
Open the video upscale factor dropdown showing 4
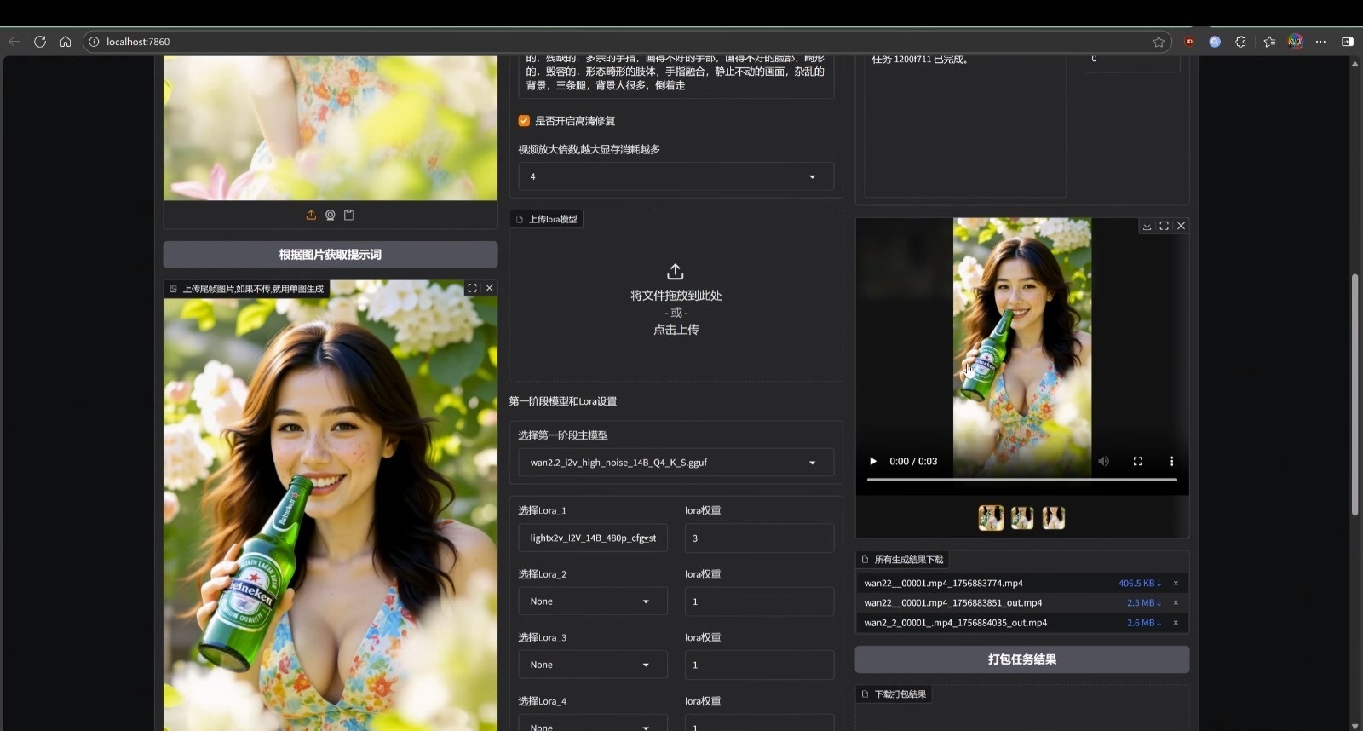[676, 176]
